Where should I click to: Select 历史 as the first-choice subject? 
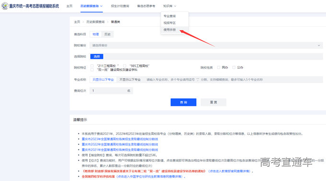[x=107, y=34]
